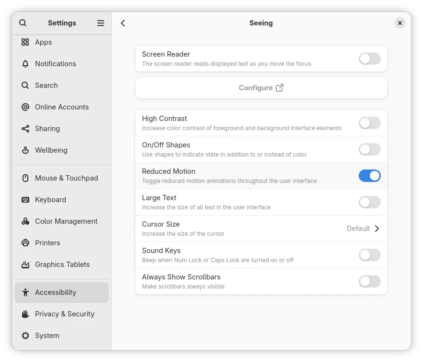Open Notifications via the bell icon

click(25, 64)
